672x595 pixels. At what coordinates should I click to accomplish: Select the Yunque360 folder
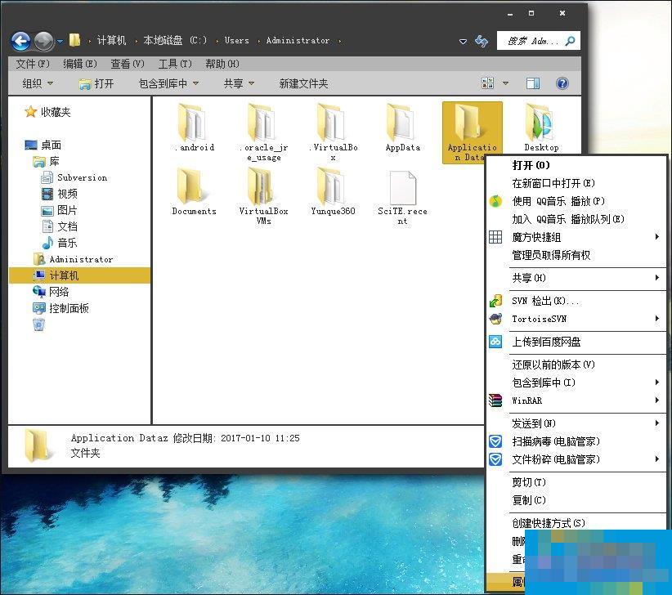click(333, 192)
